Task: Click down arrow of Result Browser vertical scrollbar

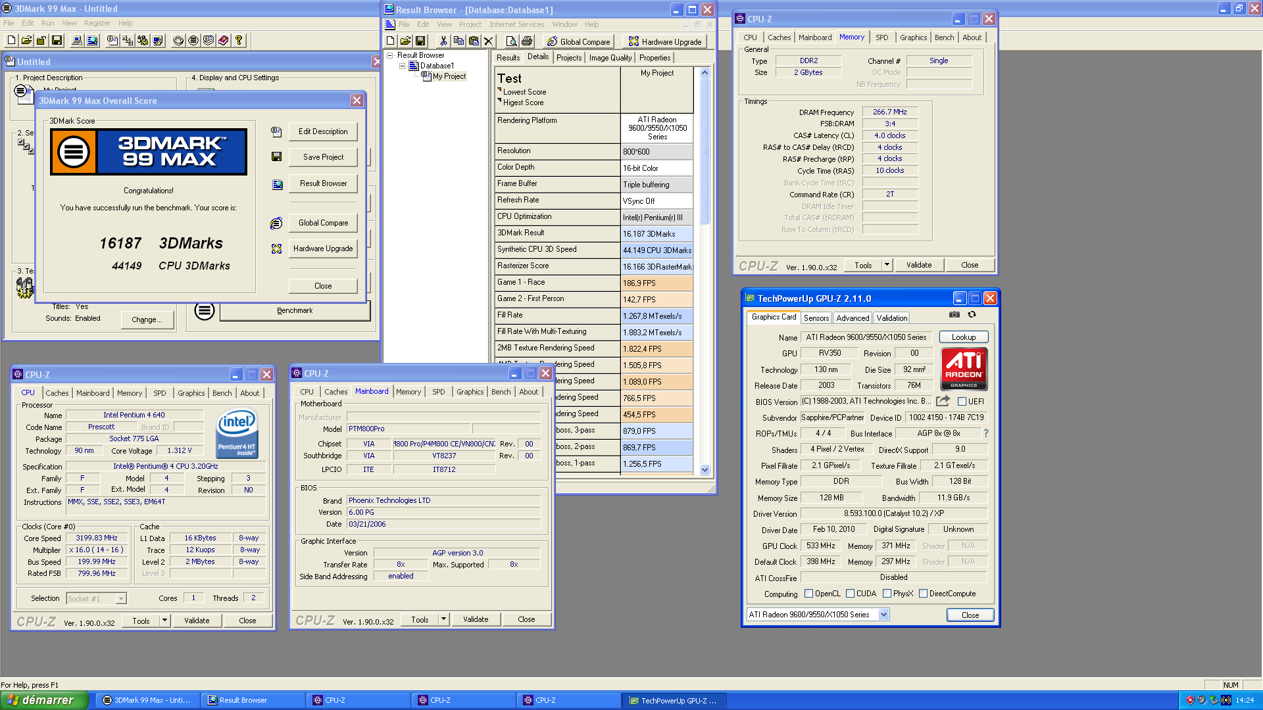Action: tap(705, 469)
